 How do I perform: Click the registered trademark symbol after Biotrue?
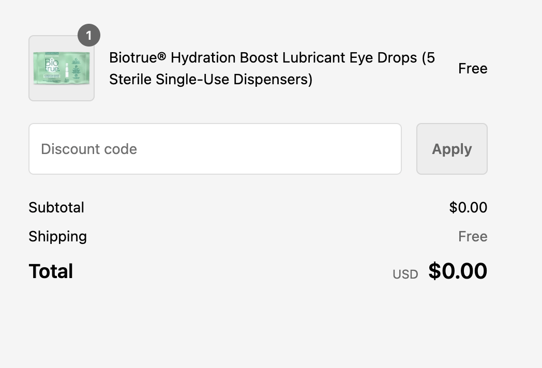[x=162, y=56]
